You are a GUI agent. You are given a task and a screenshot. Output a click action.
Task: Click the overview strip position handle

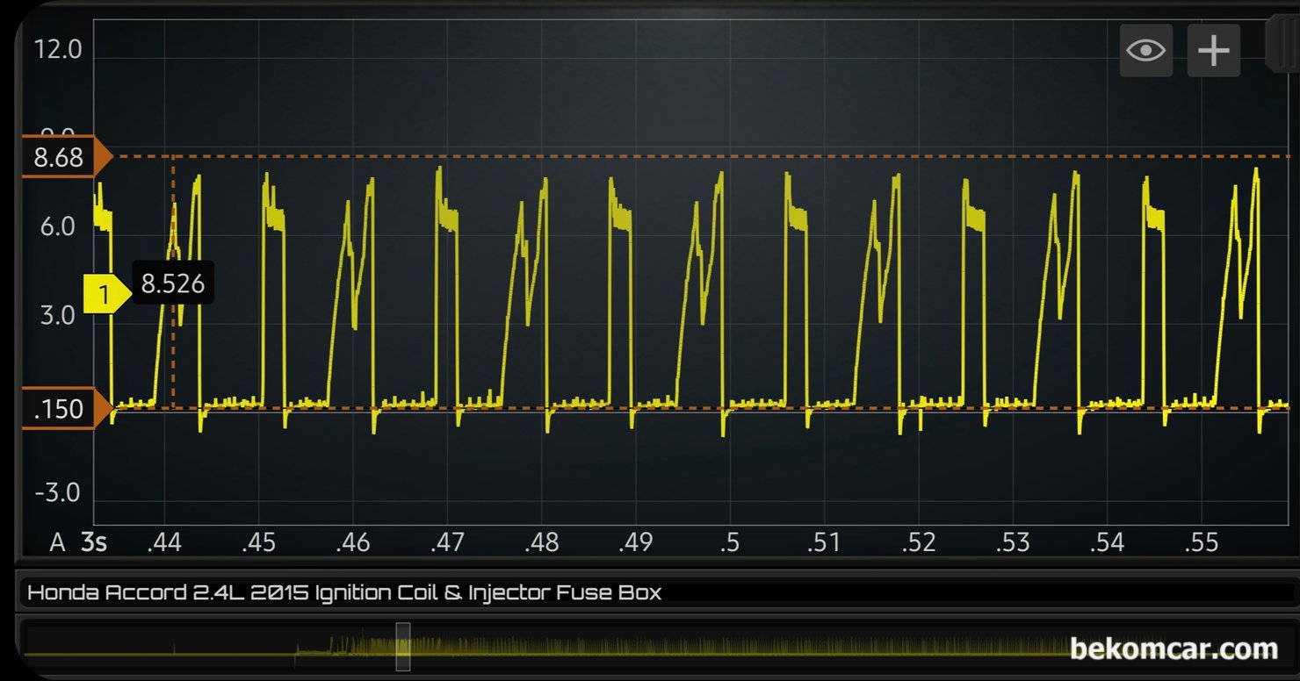tap(403, 646)
